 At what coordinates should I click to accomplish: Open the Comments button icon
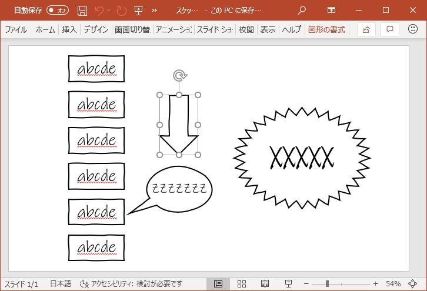coord(390,29)
